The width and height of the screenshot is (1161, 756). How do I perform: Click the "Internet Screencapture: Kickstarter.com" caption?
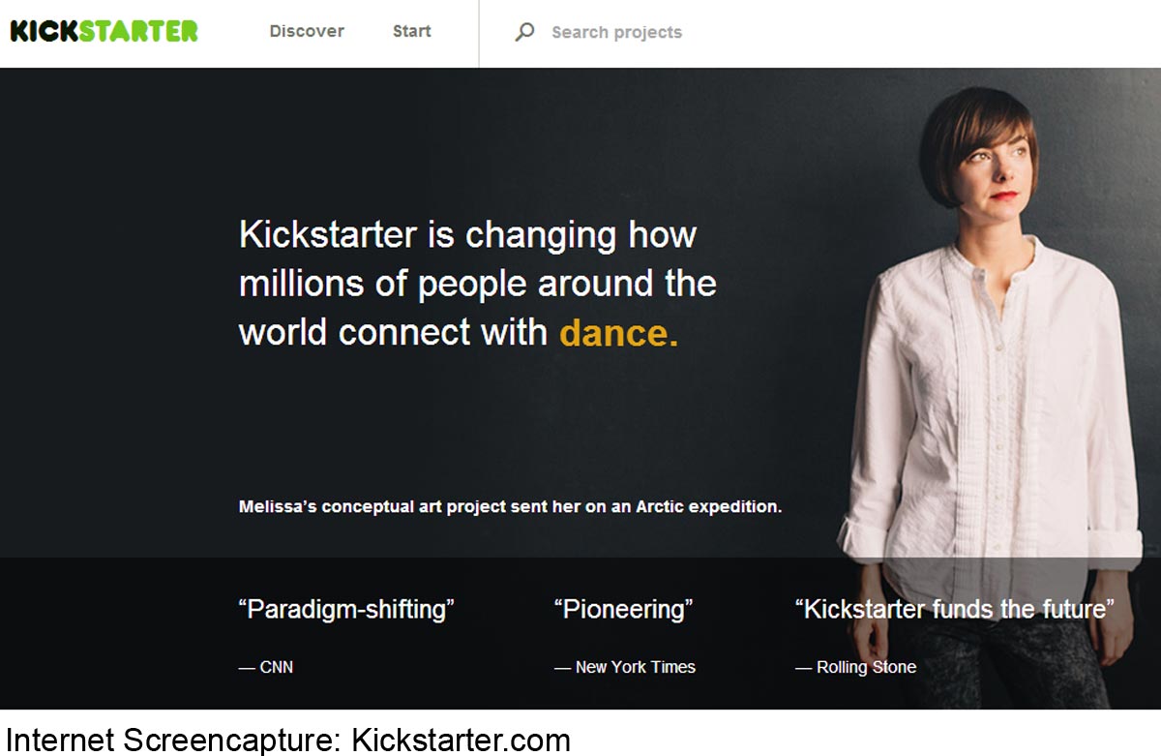point(286,741)
